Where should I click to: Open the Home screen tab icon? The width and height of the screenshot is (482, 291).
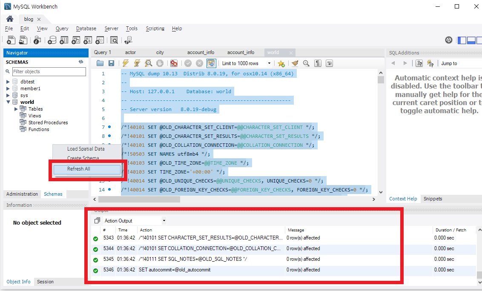[10, 19]
